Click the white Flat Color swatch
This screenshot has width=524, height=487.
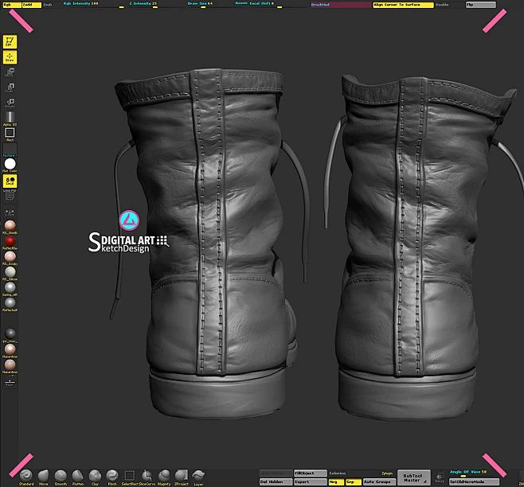click(x=10, y=164)
